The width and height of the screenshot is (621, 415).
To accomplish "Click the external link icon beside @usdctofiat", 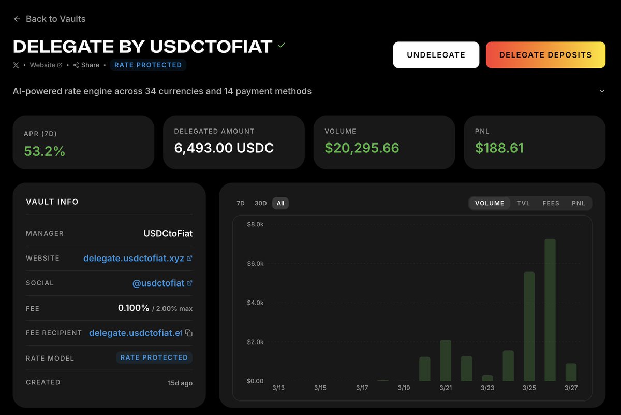I will click(189, 283).
